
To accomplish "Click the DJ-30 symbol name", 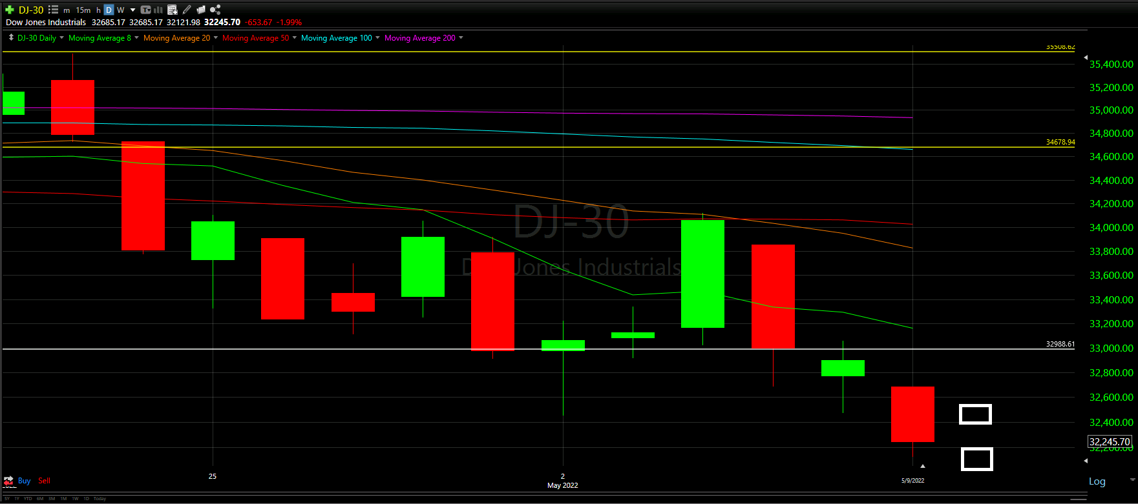I will coord(31,10).
